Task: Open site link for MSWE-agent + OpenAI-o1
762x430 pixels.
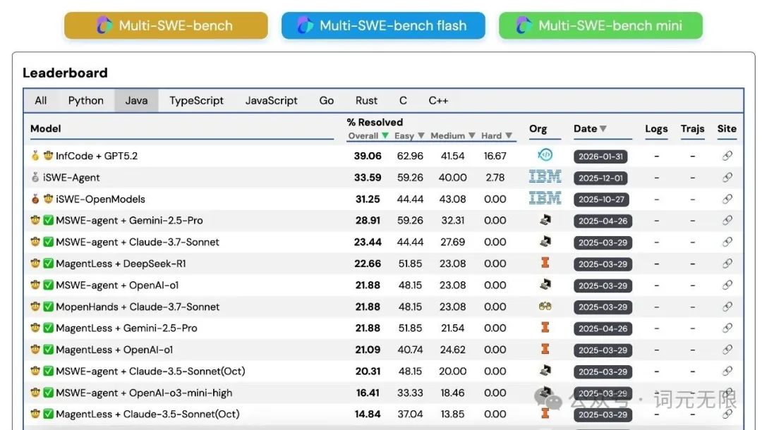Action: click(727, 285)
